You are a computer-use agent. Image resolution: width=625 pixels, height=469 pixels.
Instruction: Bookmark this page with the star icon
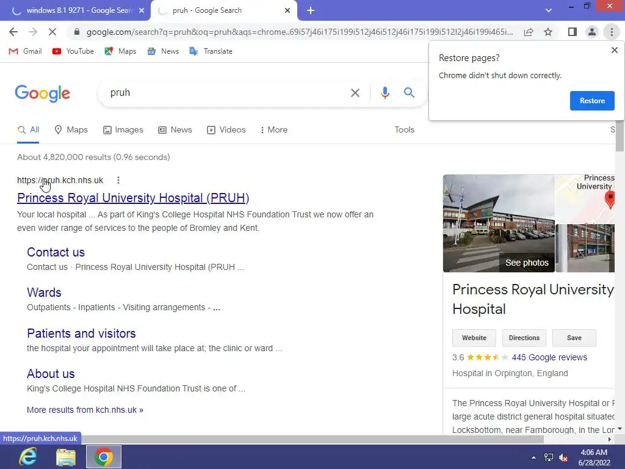tap(548, 32)
